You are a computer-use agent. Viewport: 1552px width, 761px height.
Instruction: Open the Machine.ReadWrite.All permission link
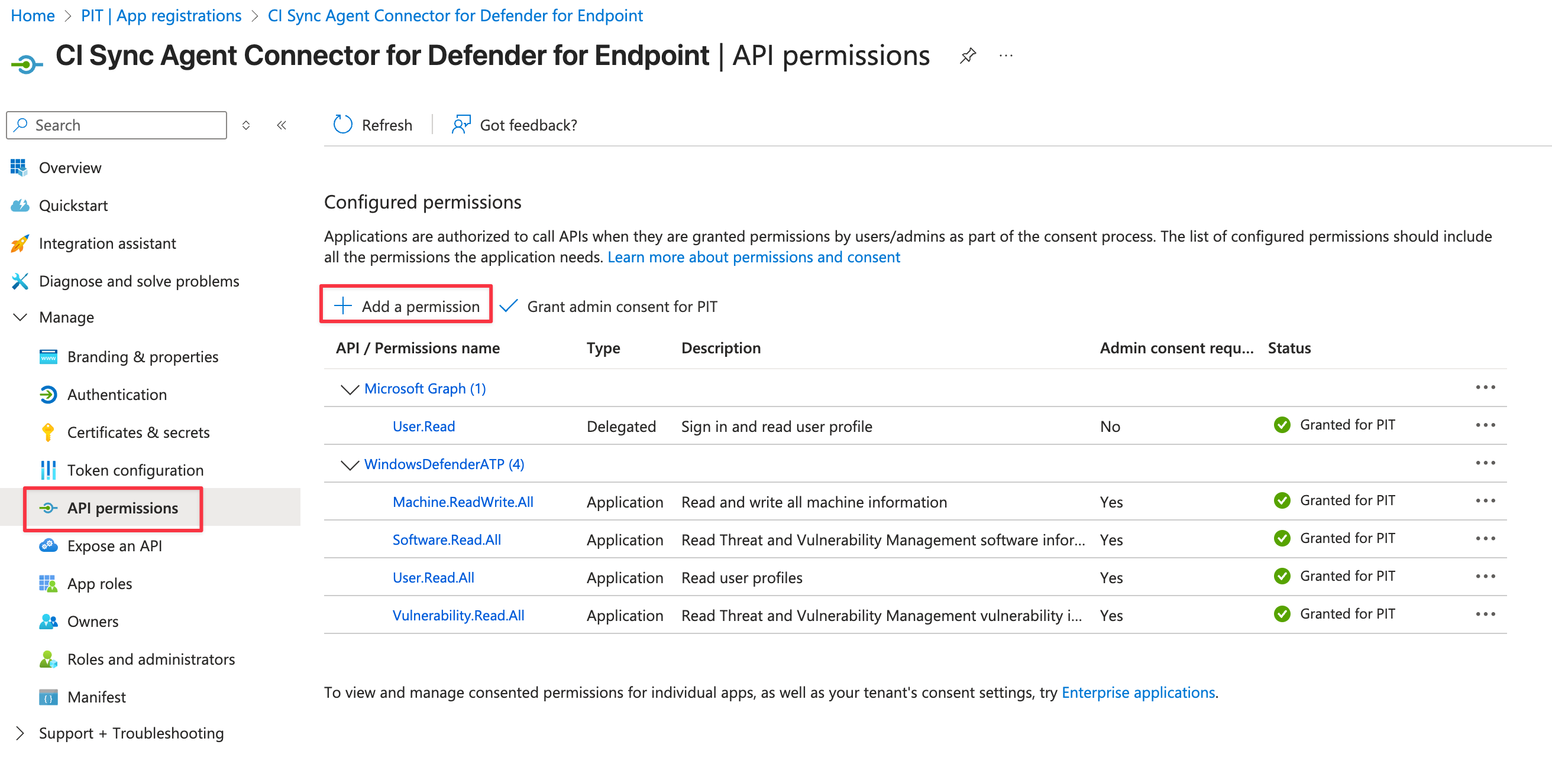[x=463, y=502]
